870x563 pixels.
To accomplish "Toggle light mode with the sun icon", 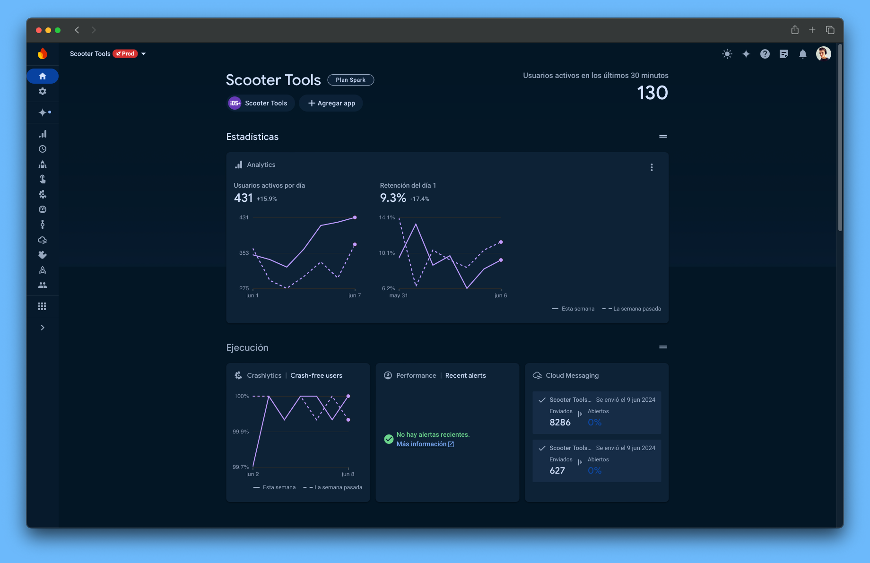I will 727,54.
